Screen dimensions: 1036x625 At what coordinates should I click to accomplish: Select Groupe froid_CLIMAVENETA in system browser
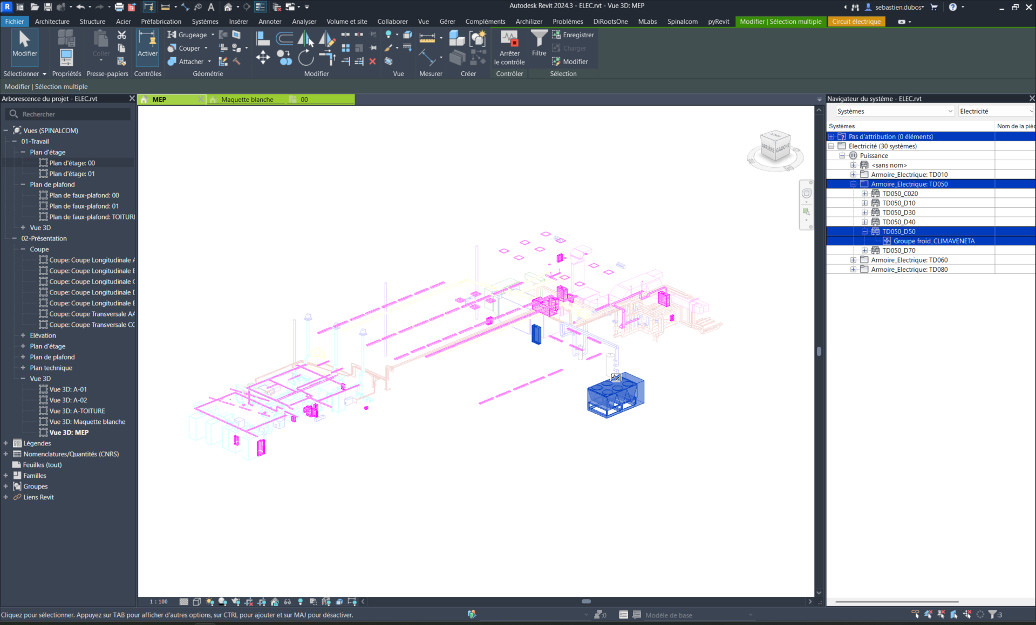(x=933, y=241)
